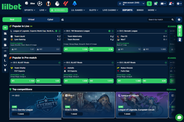Click the coupon icon below Bet slip
This screenshot has height=122, width=184.
(x=180, y=40)
